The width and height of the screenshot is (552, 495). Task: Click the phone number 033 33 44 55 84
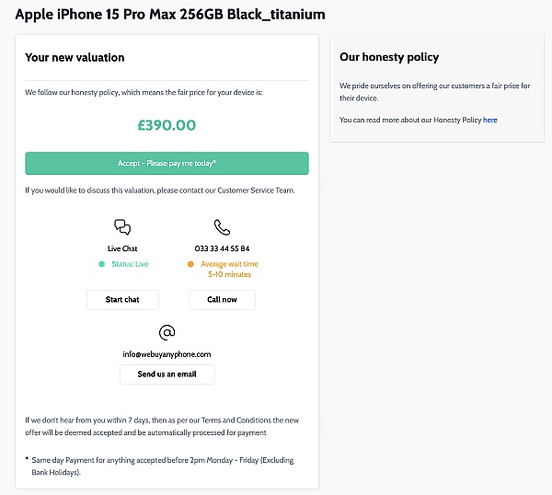(x=222, y=248)
